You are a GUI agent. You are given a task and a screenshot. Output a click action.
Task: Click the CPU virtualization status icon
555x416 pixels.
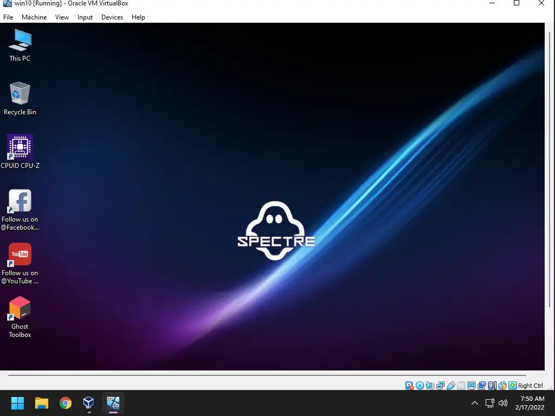click(x=492, y=386)
